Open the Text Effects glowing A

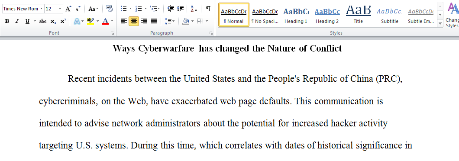tap(77, 21)
